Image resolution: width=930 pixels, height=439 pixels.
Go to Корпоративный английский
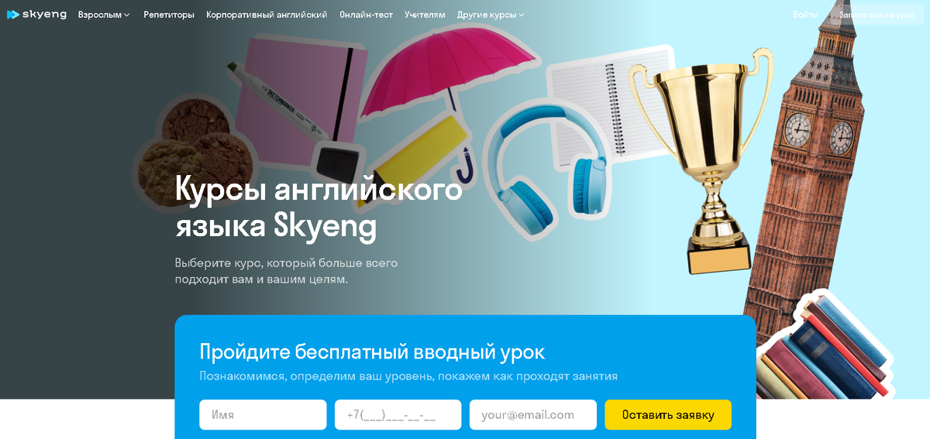coord(267,15)
